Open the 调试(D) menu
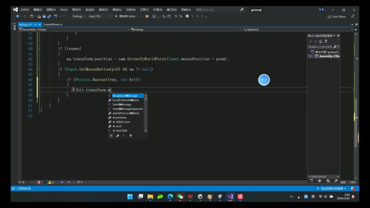This screenshot has height=208, width=370. click(x=103, y=10)
